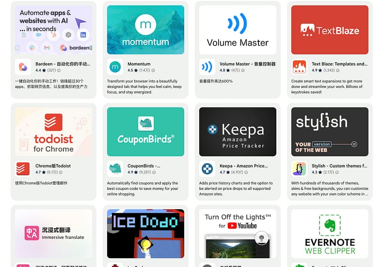383x267 pixels.
Task: Click info icon beside Stylish rating
Action: point(337,172)
